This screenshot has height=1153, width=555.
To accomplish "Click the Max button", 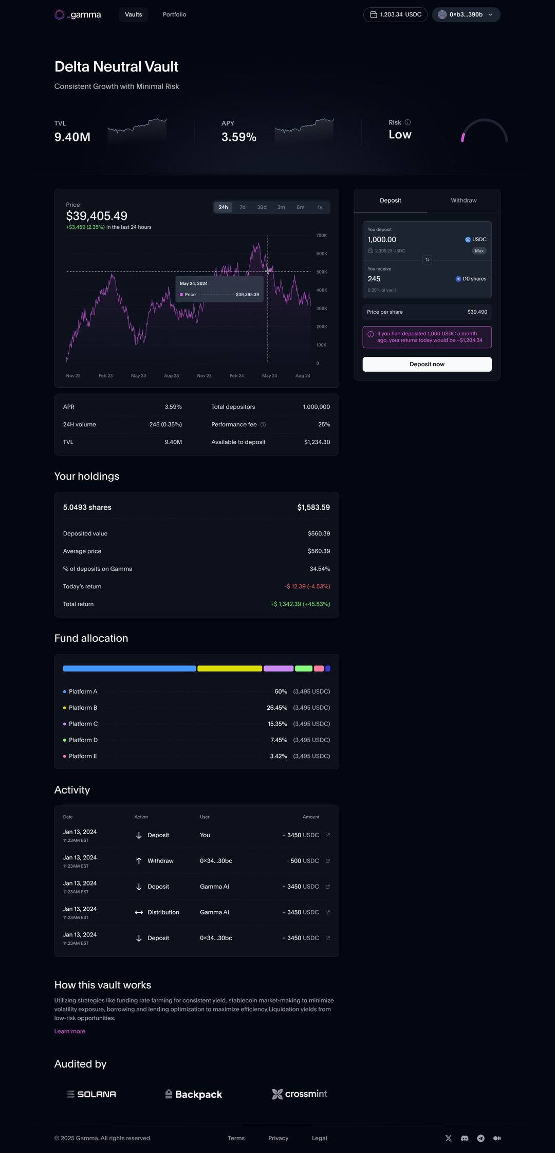I will point(479,251).
